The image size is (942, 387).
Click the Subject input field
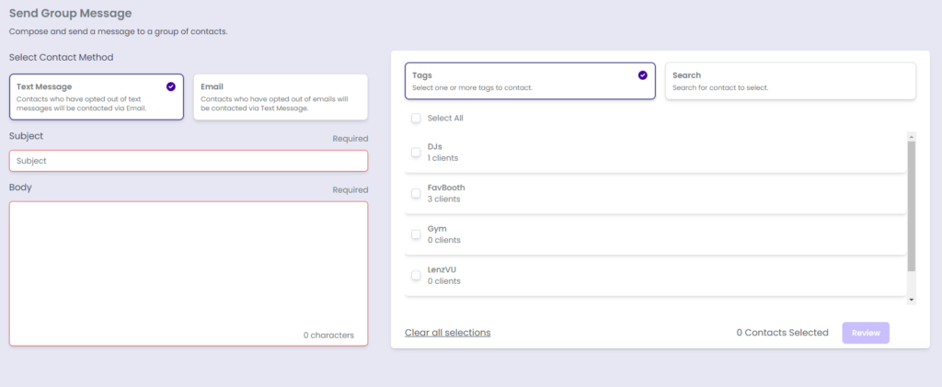(188, 161)
